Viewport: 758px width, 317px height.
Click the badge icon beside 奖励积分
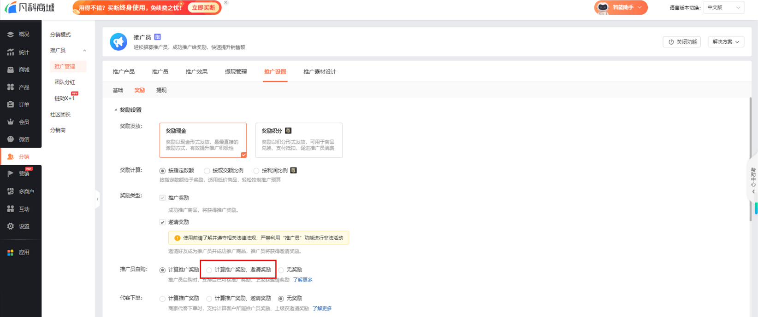[288, 131]
